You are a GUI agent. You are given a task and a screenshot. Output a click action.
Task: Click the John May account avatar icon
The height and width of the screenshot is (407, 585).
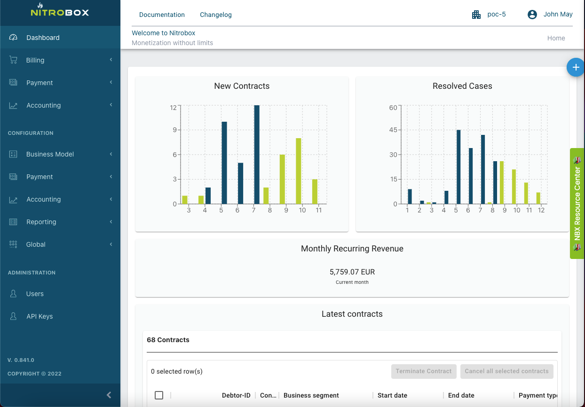point(532,15)
